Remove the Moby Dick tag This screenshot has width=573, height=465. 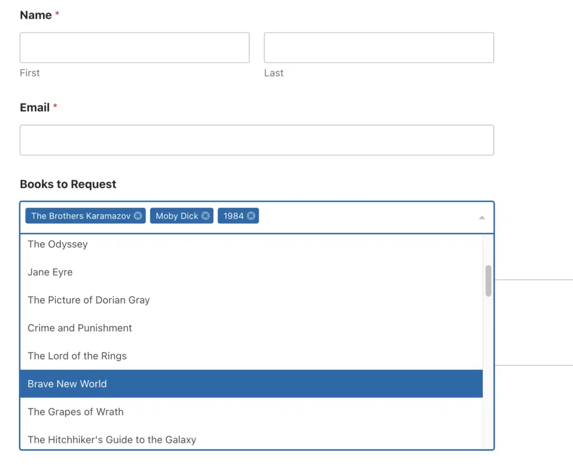(206, 215)
